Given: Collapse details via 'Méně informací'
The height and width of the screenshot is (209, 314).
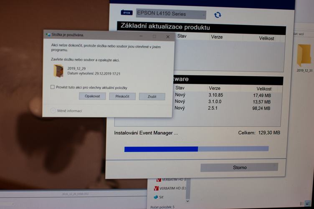Looking at the screenshot, I should (66, 111).
